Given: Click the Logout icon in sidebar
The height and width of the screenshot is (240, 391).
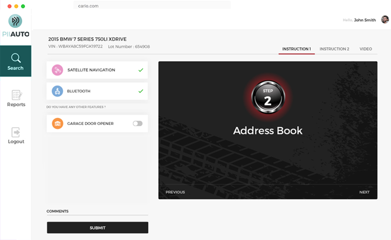Looking at the screenshot, I should coord(16,132).
